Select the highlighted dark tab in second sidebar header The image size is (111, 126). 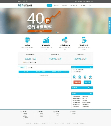pyautogui.click(x=89, y=88)
